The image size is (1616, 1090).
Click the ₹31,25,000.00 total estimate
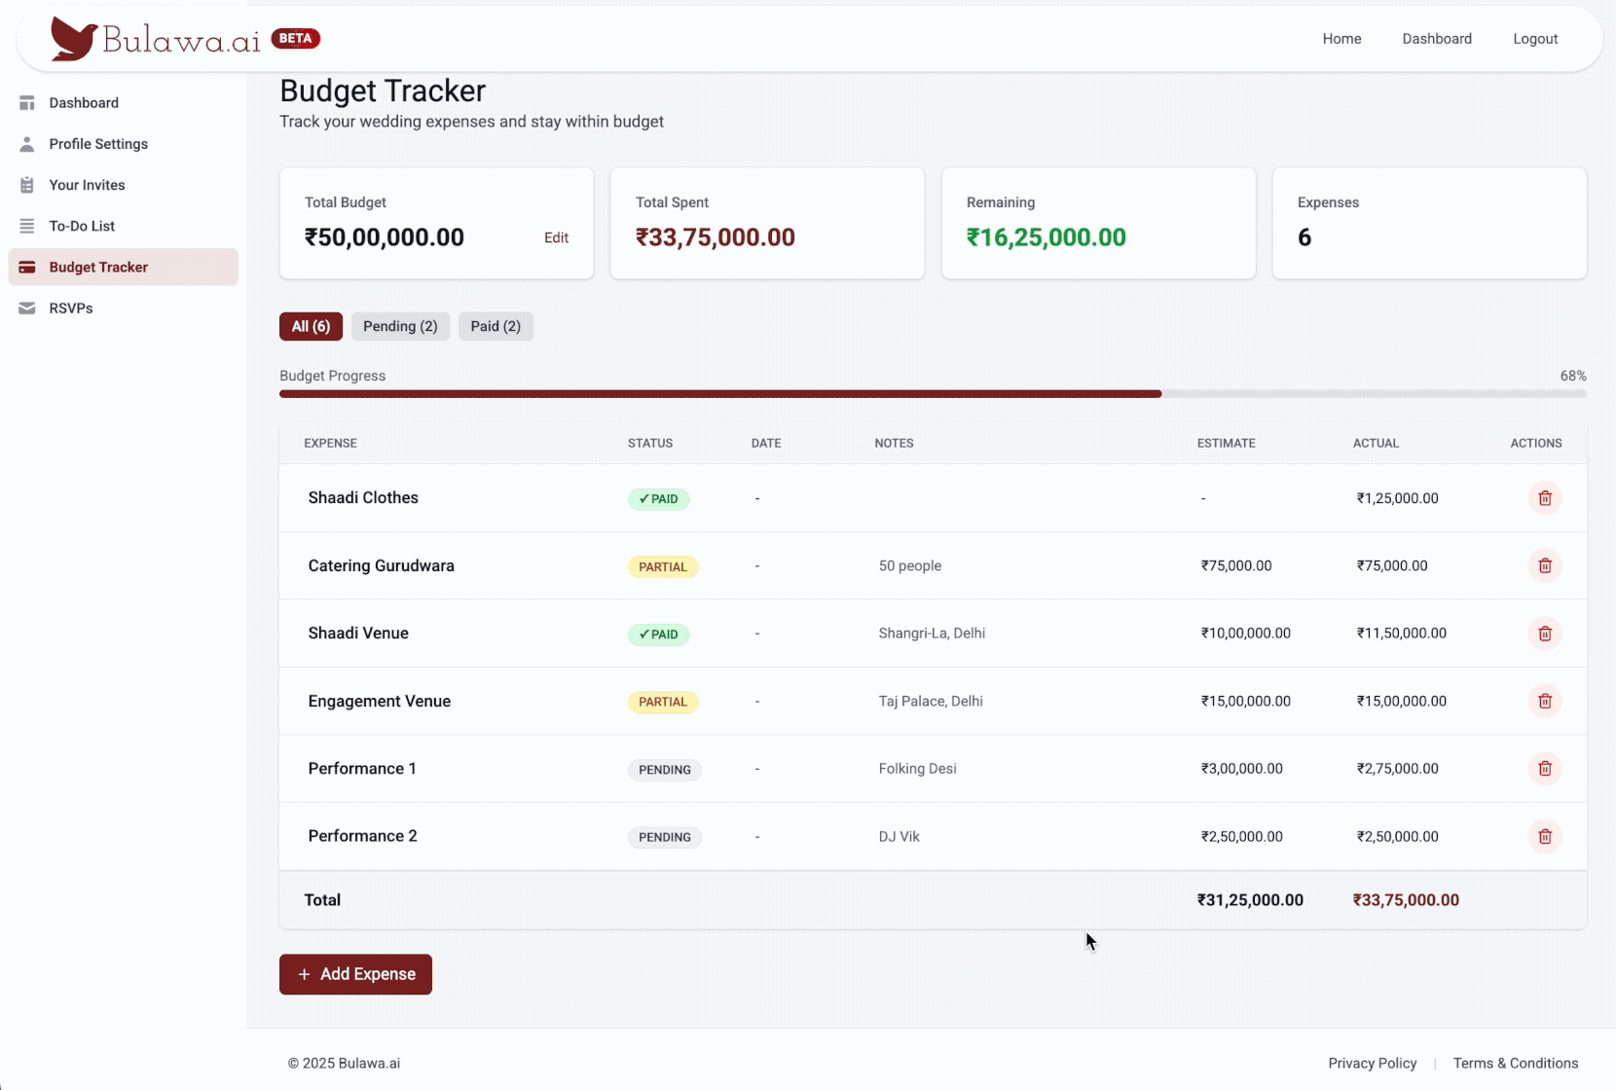pyautogui.click(x=1250, y=900)
